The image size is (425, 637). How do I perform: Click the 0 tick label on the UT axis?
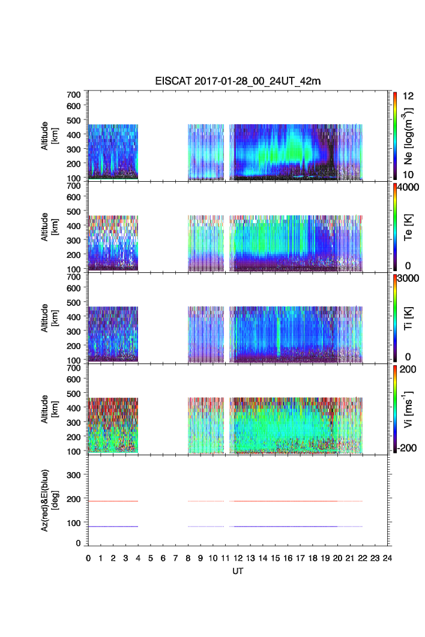(x=88, y=558)
